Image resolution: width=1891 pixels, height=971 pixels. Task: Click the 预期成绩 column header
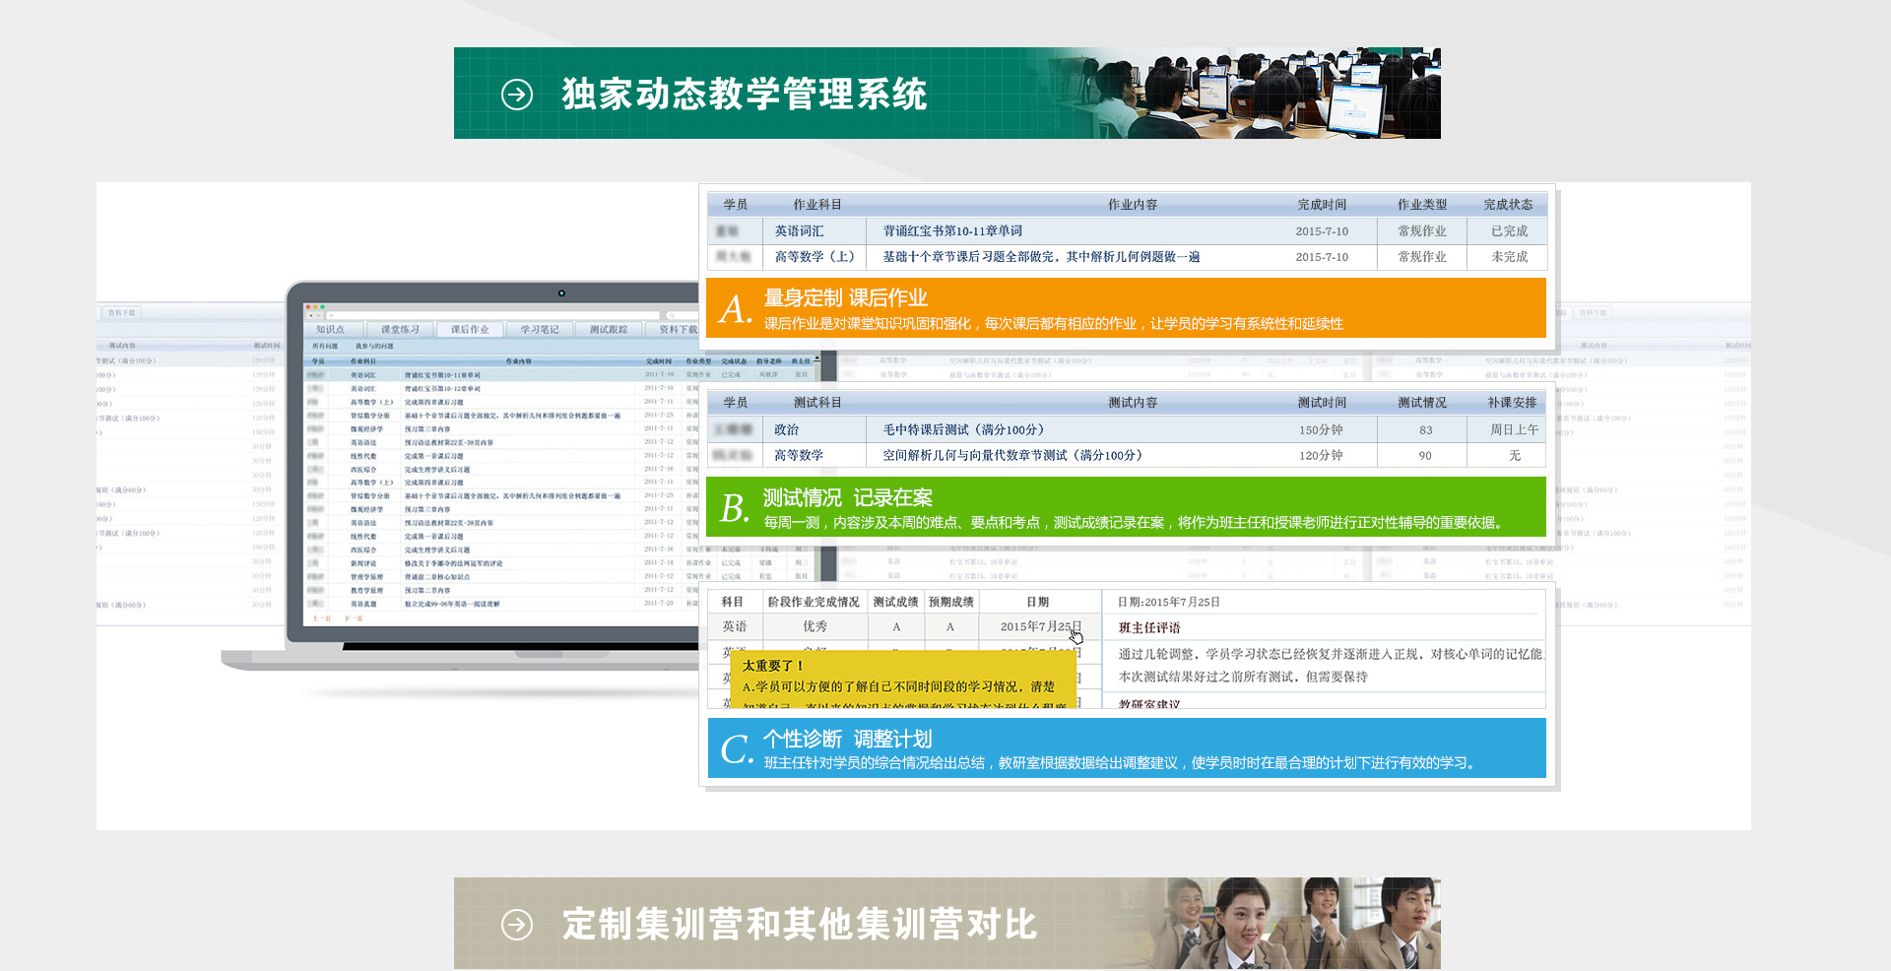(x=950, y=602)
